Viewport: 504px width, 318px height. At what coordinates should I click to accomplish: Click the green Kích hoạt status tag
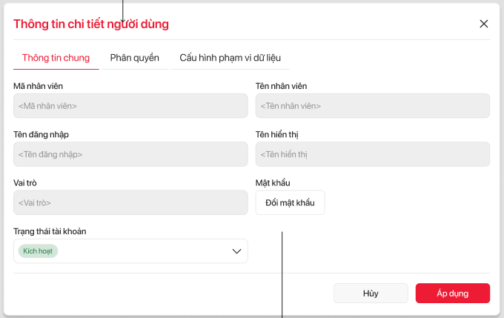click(39, 251)
